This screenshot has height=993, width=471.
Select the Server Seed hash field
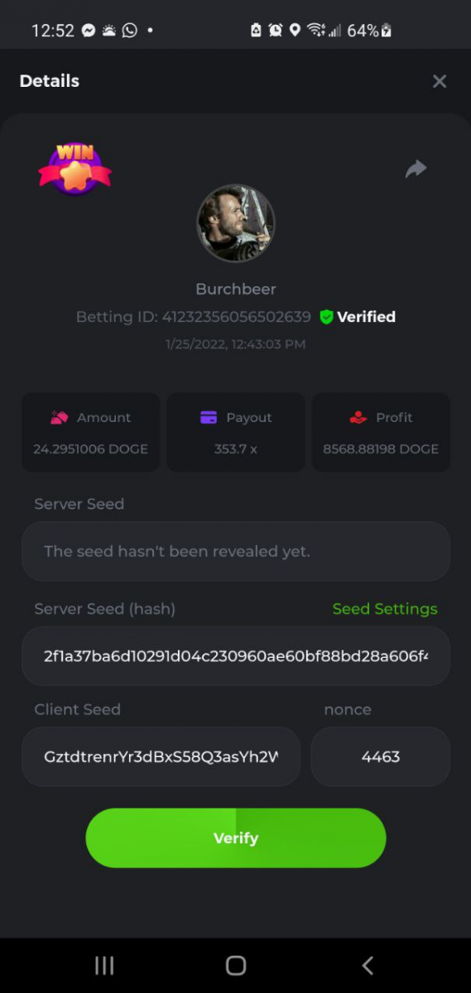pos(236,656)
